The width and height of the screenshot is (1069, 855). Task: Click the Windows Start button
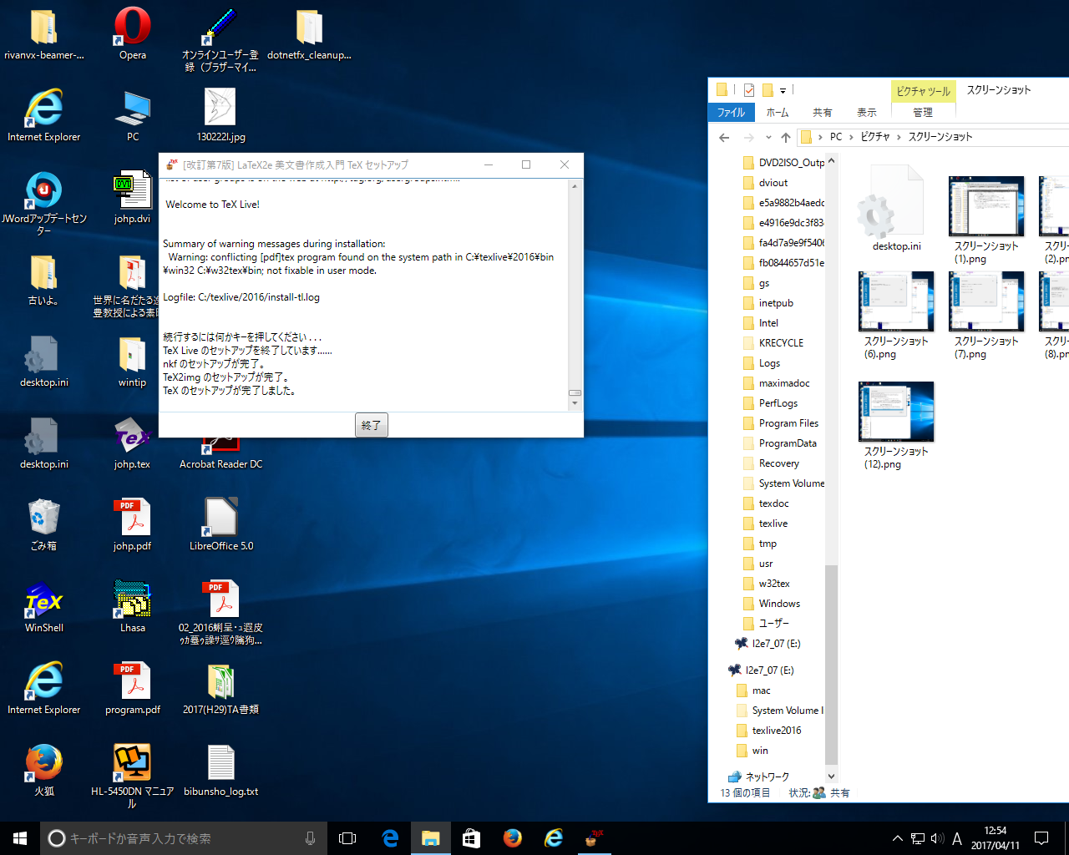tap(20, 838)
